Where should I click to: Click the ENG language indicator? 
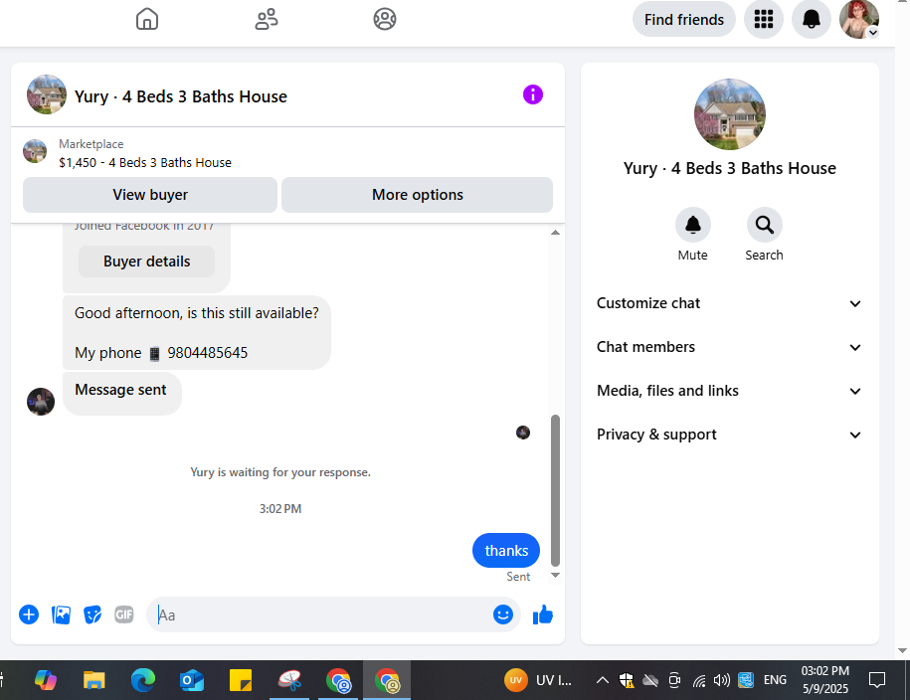tap(775, 680)
